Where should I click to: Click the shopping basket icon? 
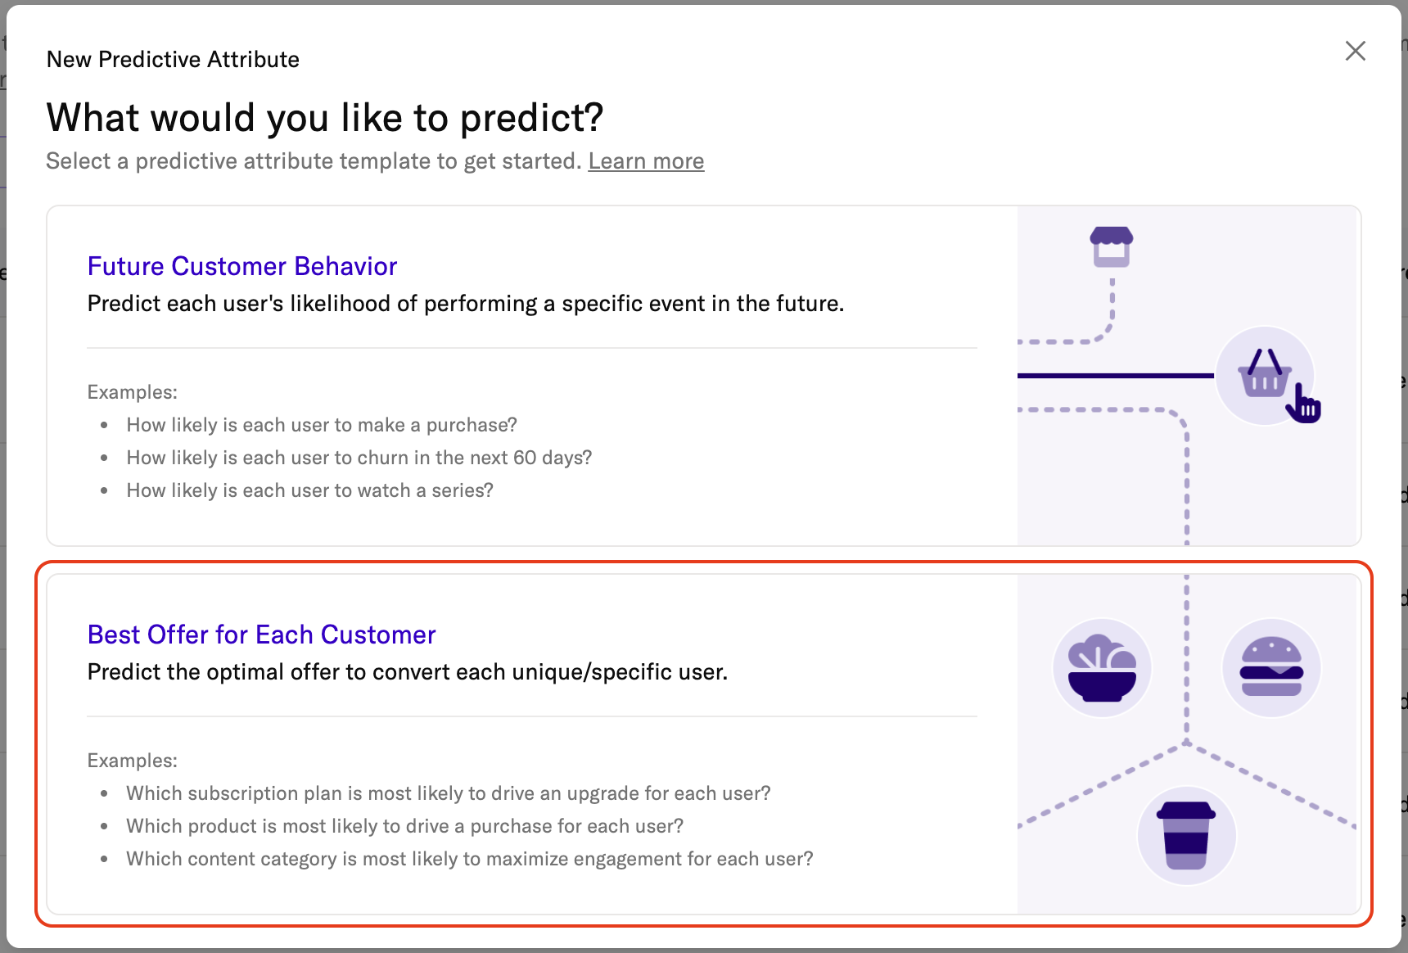pyautogui.click(x=1264, y=374)
